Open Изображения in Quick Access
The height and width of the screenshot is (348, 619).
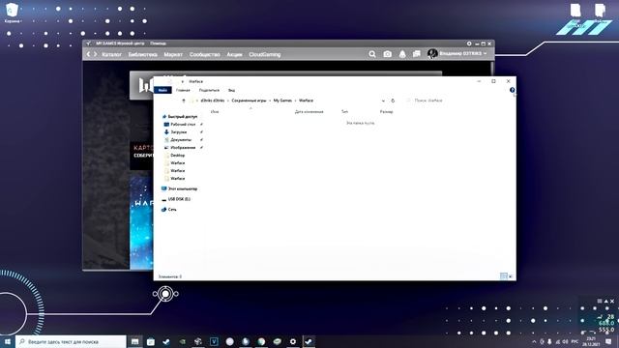click(x=183, y=148)
